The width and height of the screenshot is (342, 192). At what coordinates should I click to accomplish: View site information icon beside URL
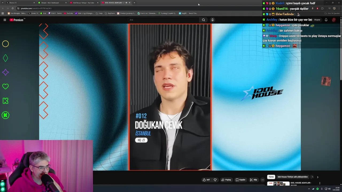tap(18, 8)
